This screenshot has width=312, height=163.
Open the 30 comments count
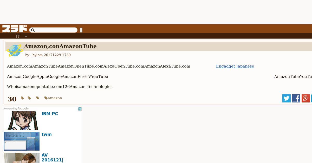point(12,99)
